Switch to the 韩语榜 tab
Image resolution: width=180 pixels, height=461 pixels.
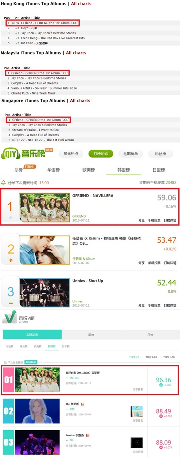tap(123, 170)
